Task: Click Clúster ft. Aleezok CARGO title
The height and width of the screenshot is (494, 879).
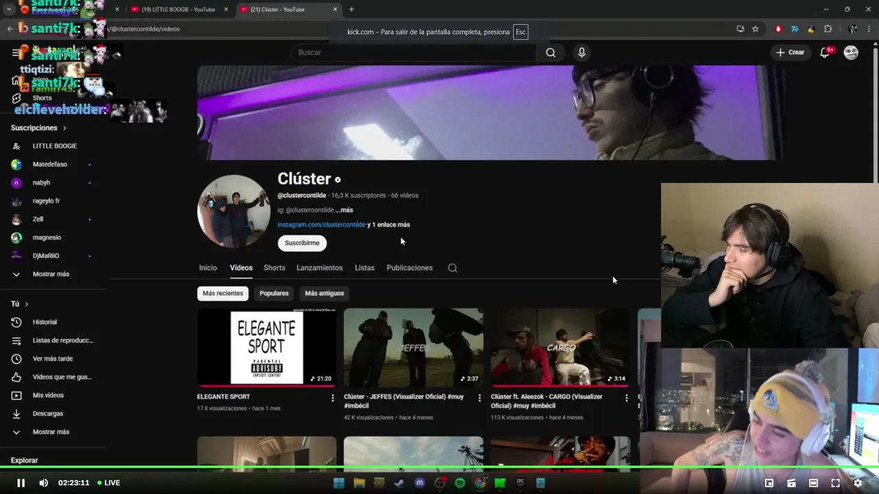Action: [x=547, y=401]
